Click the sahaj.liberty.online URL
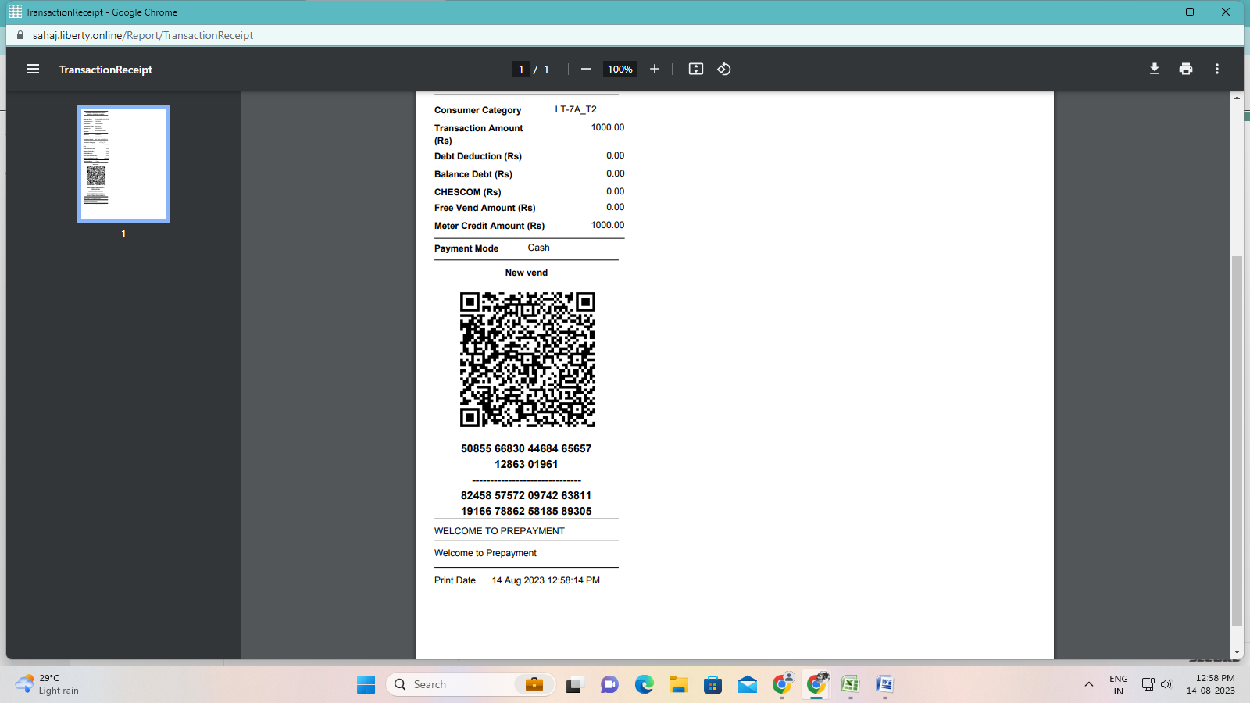Image resolution: width=1250 pixels, height=703 pixels. (143, 35)
